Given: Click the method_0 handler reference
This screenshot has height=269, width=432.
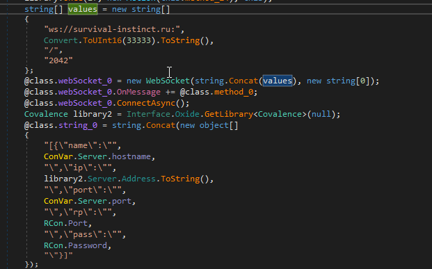Looking at the screenshot, I should tap(234, 92).
